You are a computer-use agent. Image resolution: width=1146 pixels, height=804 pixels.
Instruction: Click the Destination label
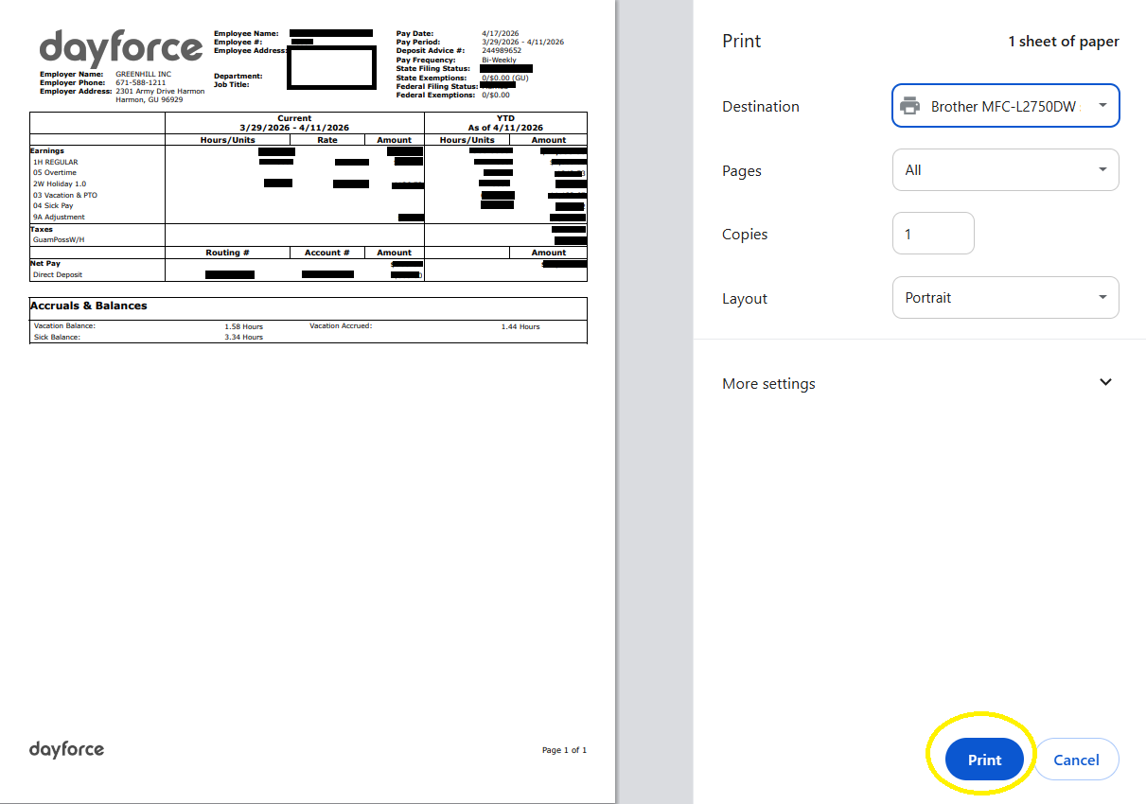[761, 107]
